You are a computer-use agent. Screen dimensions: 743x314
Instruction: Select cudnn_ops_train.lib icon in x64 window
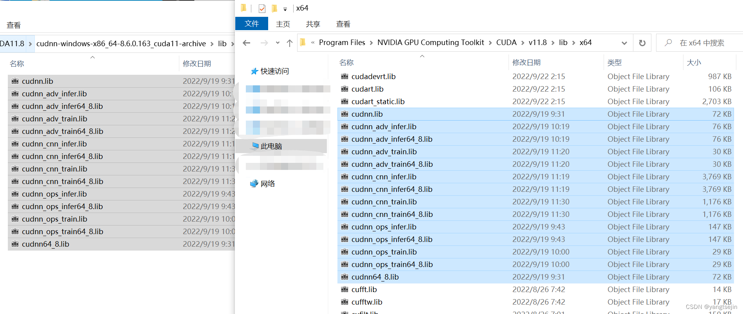(x=344, y=252)
